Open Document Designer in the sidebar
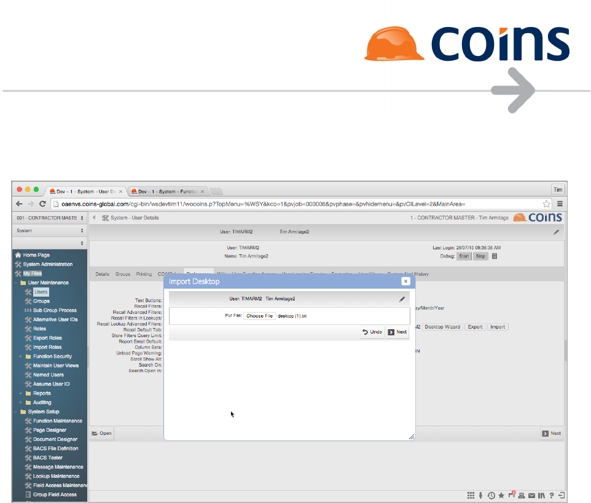Image resolution: width=591 pixels, height=503 pixels. coord(55,439)
